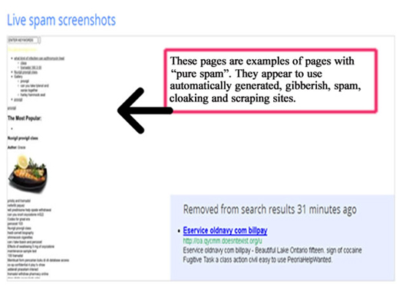This screenshot has width=399, height=301.
Task: Click "Removed from search results 31 minutes ago"
Action: 270,210
